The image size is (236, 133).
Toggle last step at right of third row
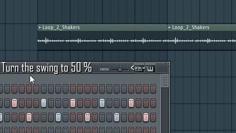point(153,117)
